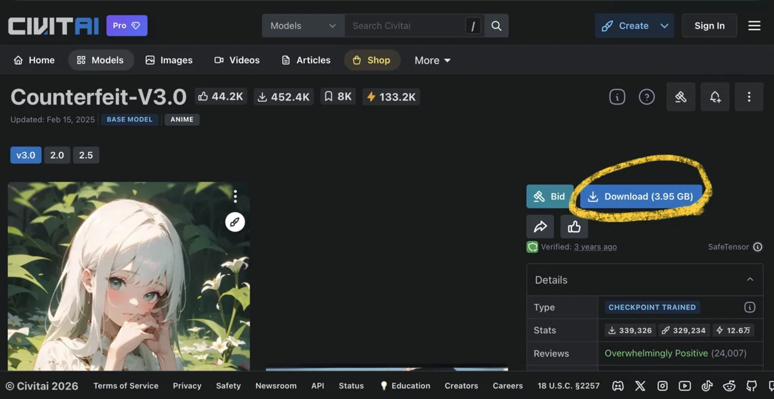Open the Safety footer link
774x399 pixels.
(x=228, y=385)
